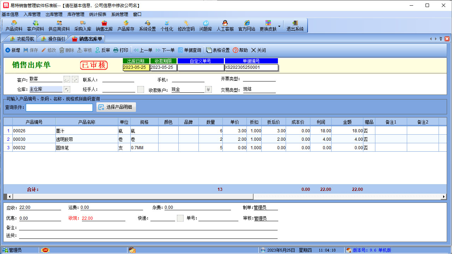
Task: Open the 仓库 selector button beside 主仓库
Action: point(67,90)
